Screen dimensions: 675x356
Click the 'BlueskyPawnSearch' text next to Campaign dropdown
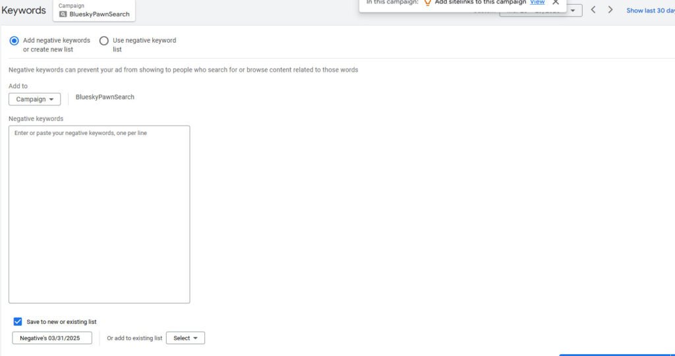point(105,97)
